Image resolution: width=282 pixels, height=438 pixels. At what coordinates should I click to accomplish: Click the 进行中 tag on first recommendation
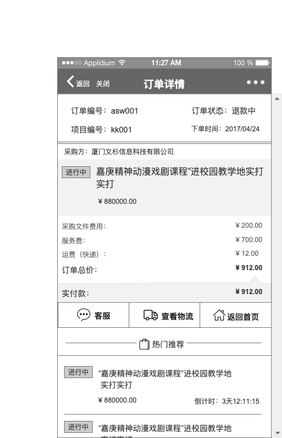(78, 372)
